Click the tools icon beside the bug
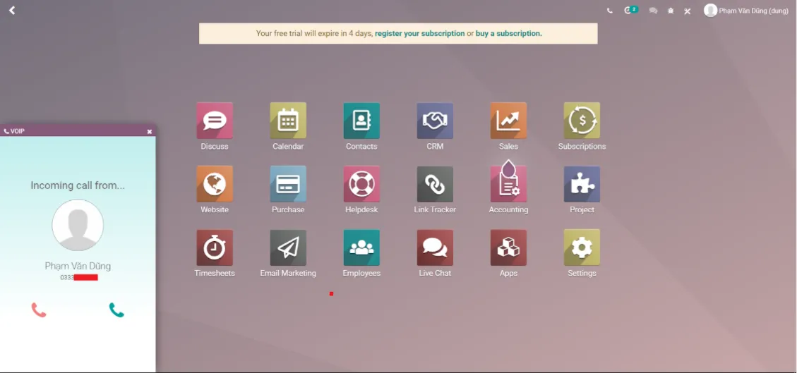797x373 pixels. (x=687, y=11)
